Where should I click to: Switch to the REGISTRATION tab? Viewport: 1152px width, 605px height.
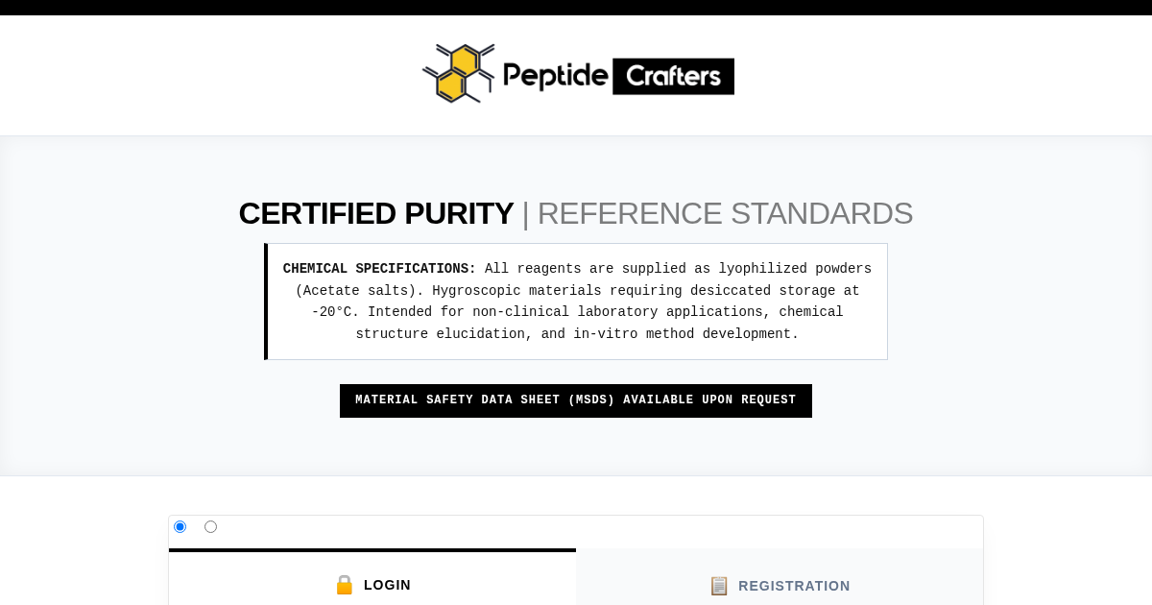pos(779,585)
